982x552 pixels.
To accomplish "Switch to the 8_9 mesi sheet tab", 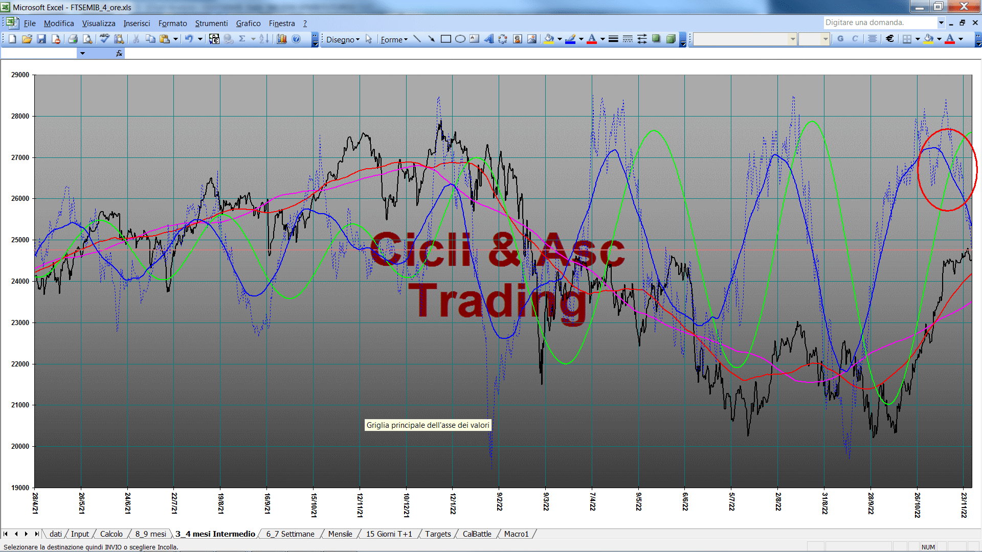I will click(150, 534).
